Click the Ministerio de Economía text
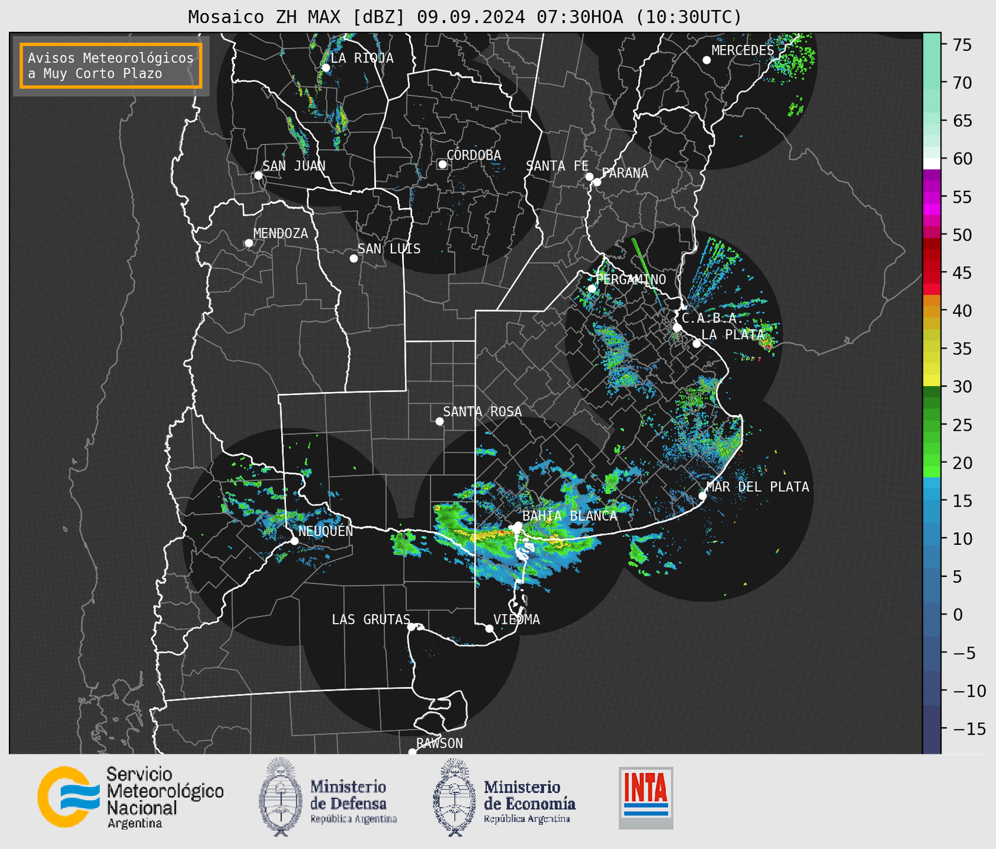The height and width of the screenshot is (849, 996). (x=529, y=801)
